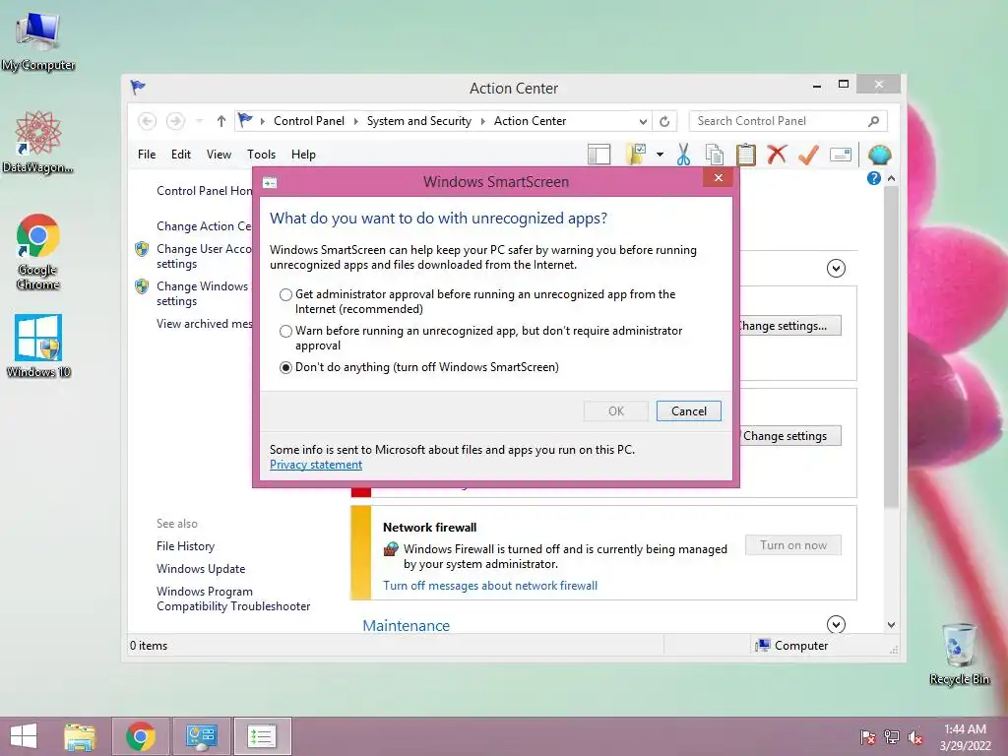
Task: Open the Edit menu
Action: point(181,155)
